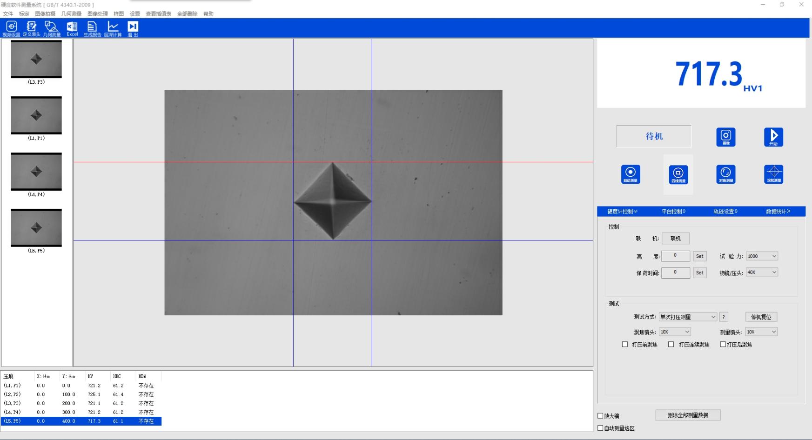Open the 图像处理 menu
This screenshot has height=440, width=812.
tap(97, 14)
